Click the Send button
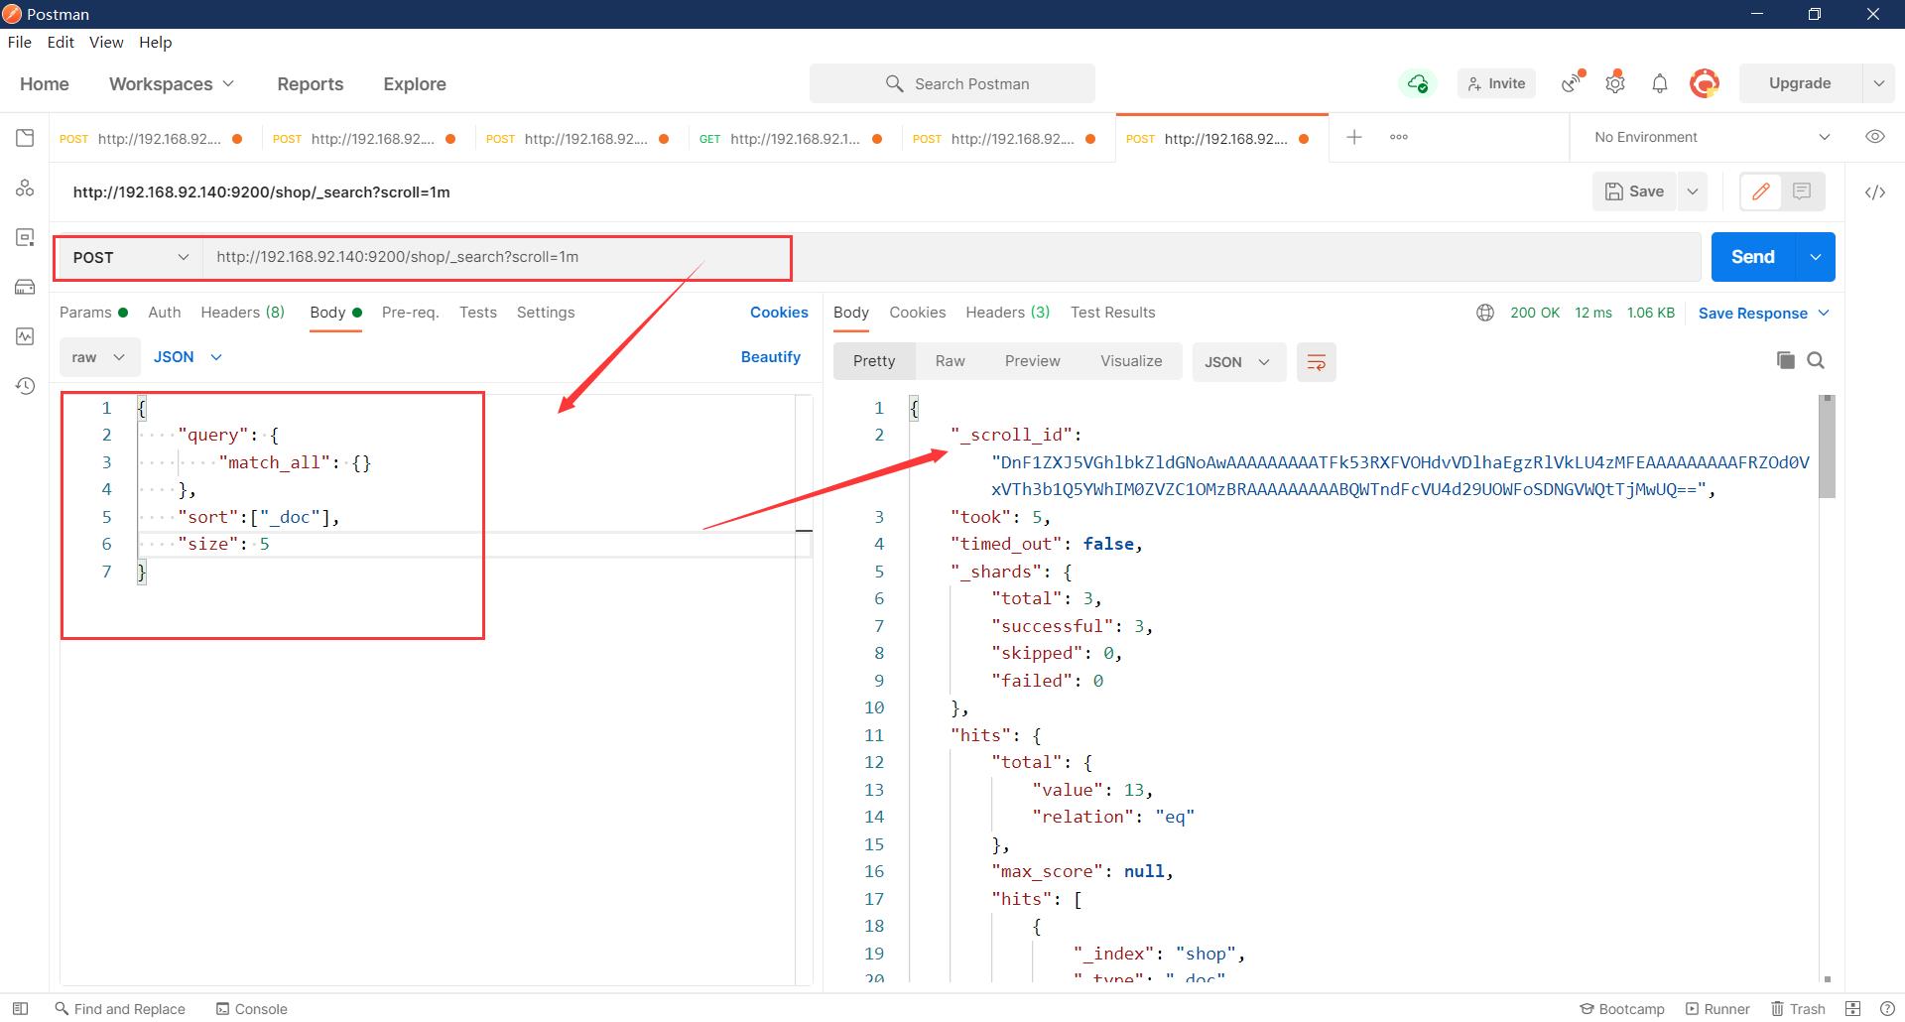 [1753, 257]
